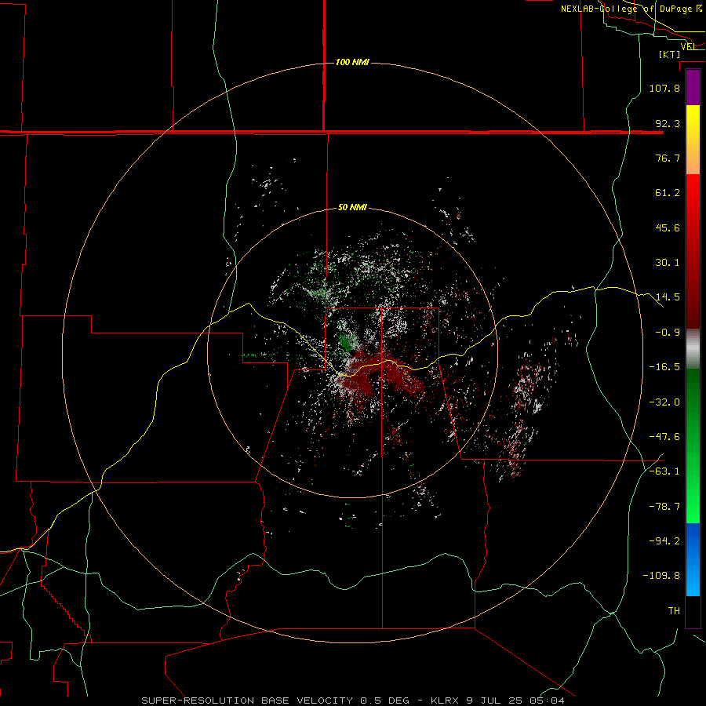This screenshot has height=706, width=706.
Task: Click the 92.3 velocity scale value
Action: pos(668,123)
